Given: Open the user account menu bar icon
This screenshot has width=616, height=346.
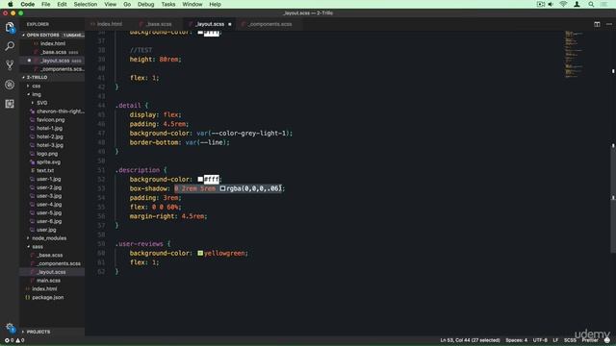Looking at the screenshot, I should click(577, 4).
